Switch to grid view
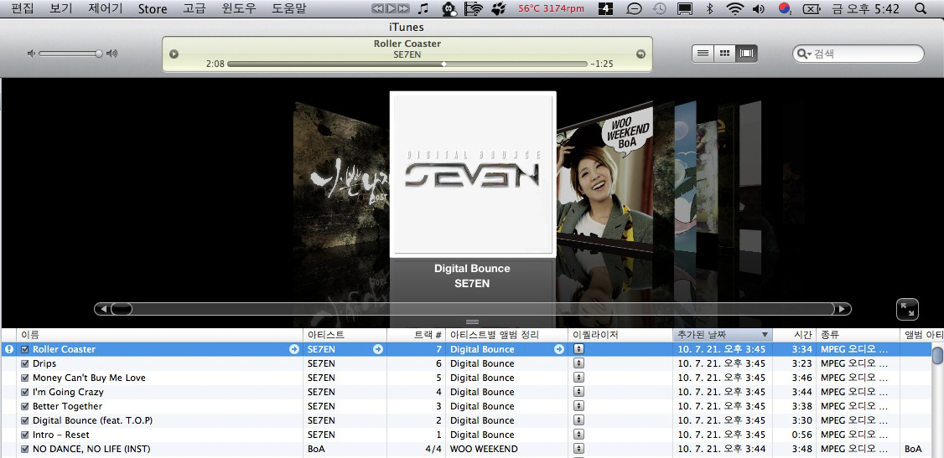The width and height of the screenshot is (944, 458). point(725,54)
